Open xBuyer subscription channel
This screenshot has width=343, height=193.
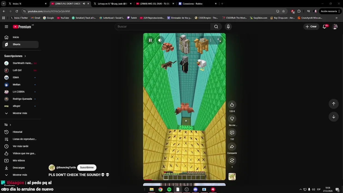pyautogui.click(x=20, y=106)
